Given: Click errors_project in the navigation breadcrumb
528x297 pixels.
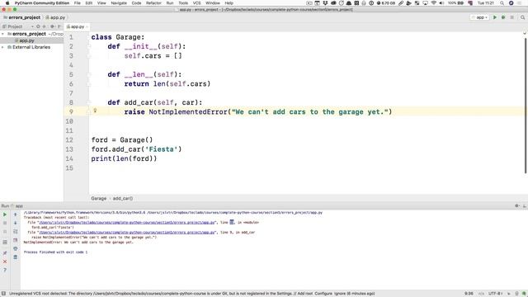Looking at the screenshot, I should click(x=22, y=17).
